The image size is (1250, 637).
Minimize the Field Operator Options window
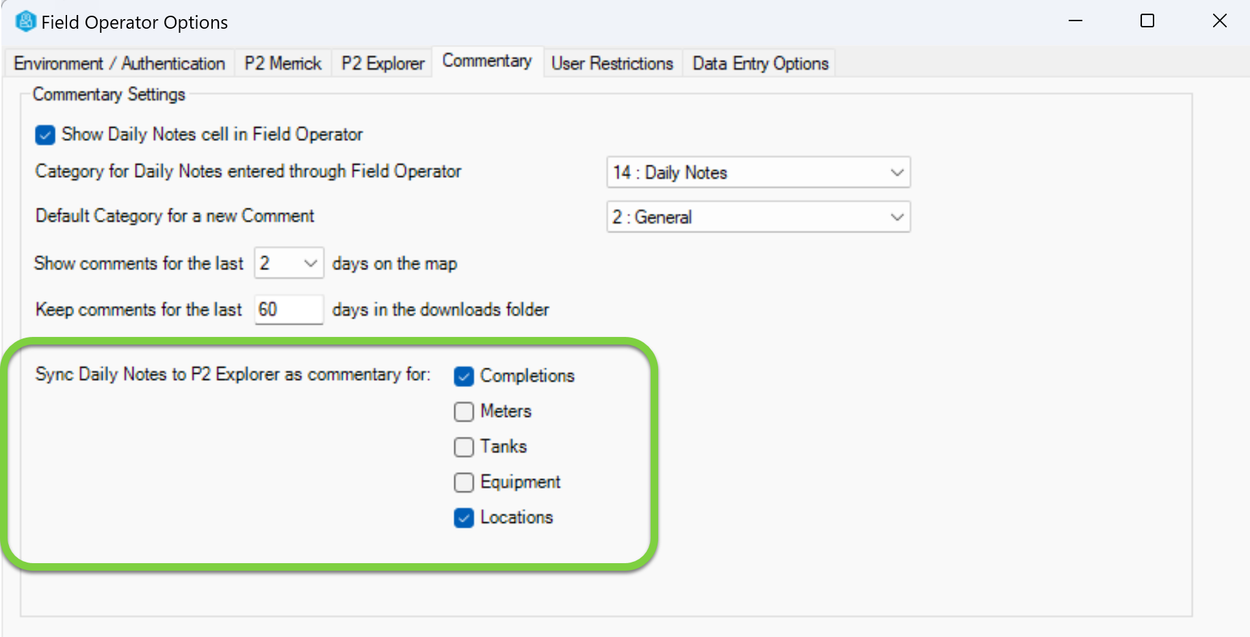[1076, 21]
